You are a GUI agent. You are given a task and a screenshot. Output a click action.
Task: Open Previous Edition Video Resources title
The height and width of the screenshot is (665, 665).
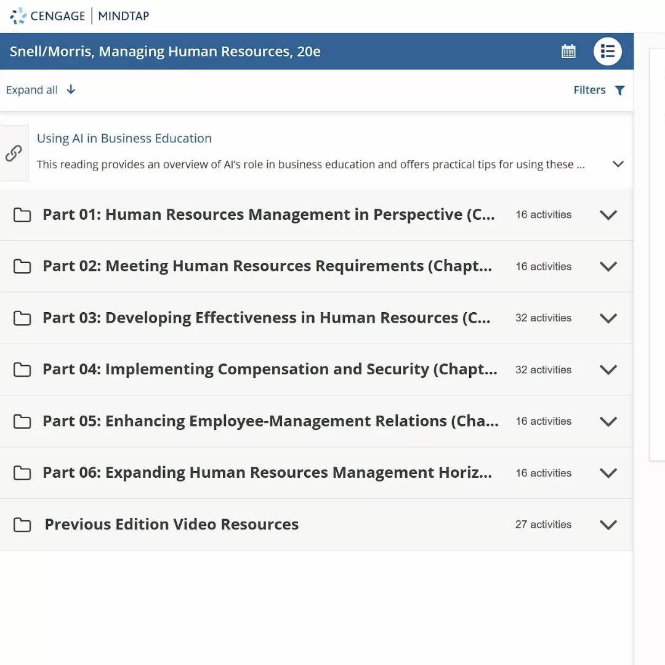tap(172, 524)
